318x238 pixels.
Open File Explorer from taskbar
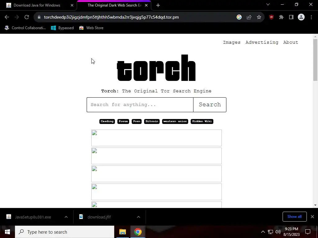click(122, 232)
